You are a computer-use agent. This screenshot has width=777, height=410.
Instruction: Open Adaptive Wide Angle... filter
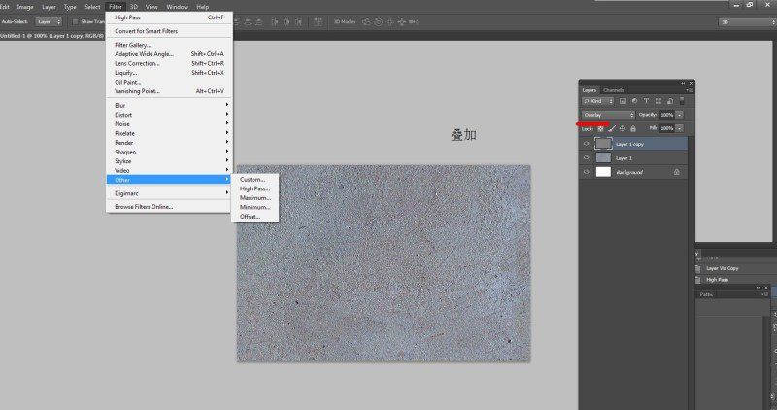(169, 54)
